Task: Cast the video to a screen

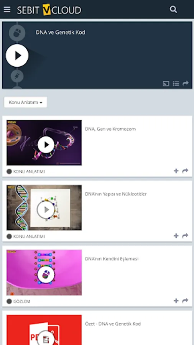Action: click(x=166, y=84)
